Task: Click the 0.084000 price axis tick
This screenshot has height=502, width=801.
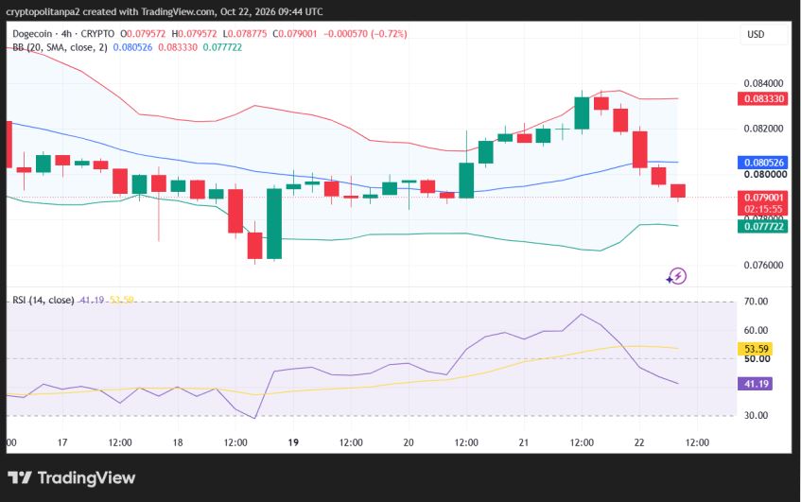Action: 763,83
